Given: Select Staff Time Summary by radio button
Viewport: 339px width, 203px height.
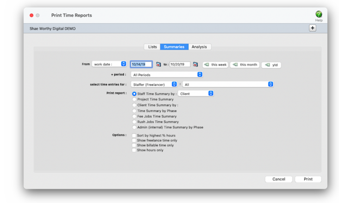Looking at the screenshot, I should [x=134, y=94].
